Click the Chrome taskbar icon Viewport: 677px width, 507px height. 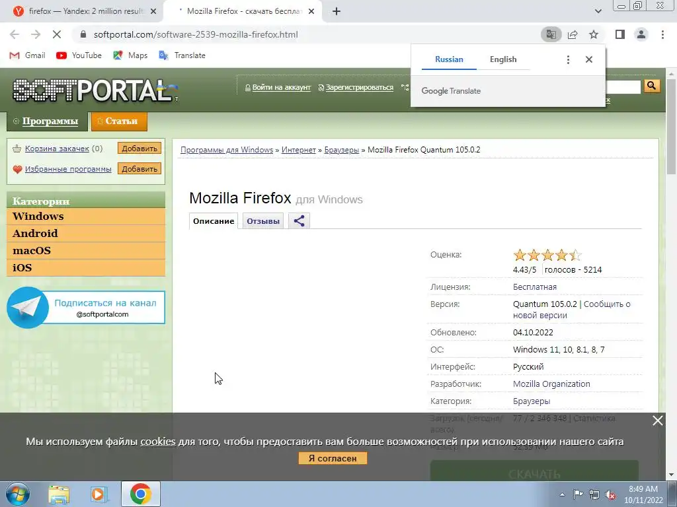click(x=140, y=494)
